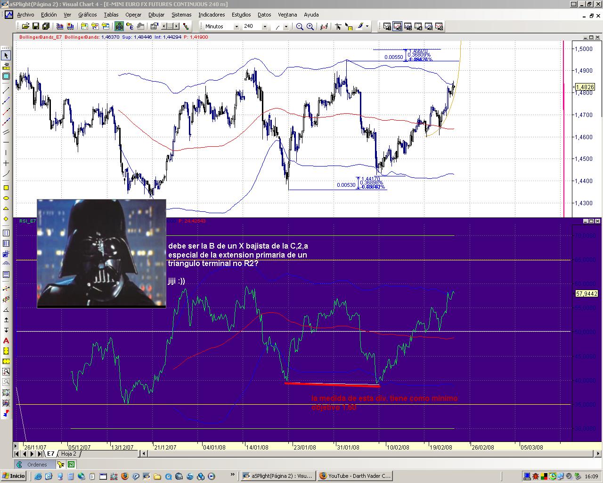Screen dimensions: 603x483
Task: Open the Dibujar menu
Action: pyautogui.click(x=156, y=15)
